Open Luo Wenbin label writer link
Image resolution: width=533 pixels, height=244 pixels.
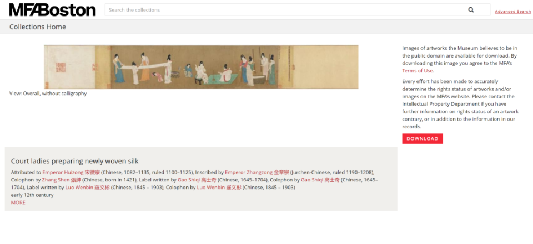pos(87,188)
